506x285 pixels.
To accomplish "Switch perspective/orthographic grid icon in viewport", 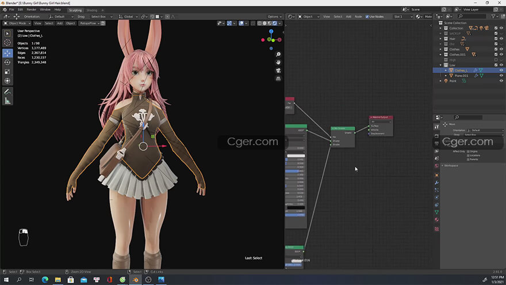I will pos(278,78).
